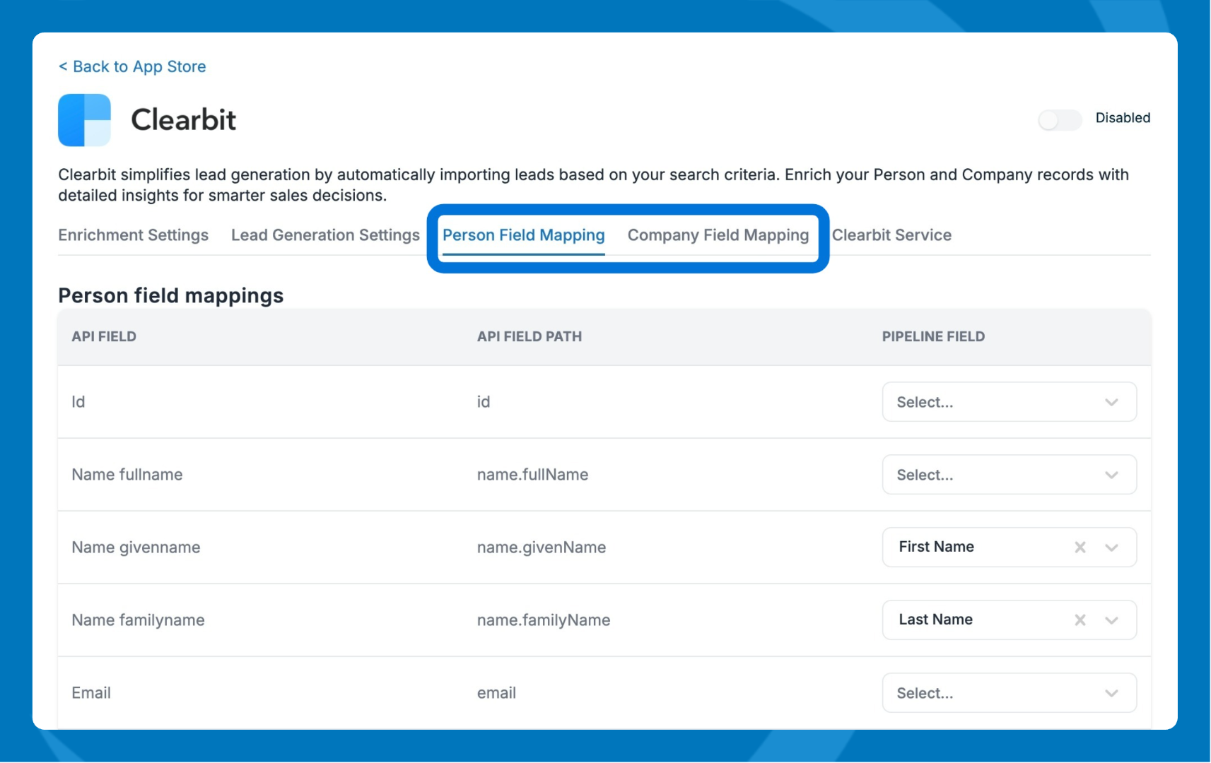Select the Person Field Mapping tab
Image resolution: width=1211 pixels, height=763 pixels.
[523, 235]
